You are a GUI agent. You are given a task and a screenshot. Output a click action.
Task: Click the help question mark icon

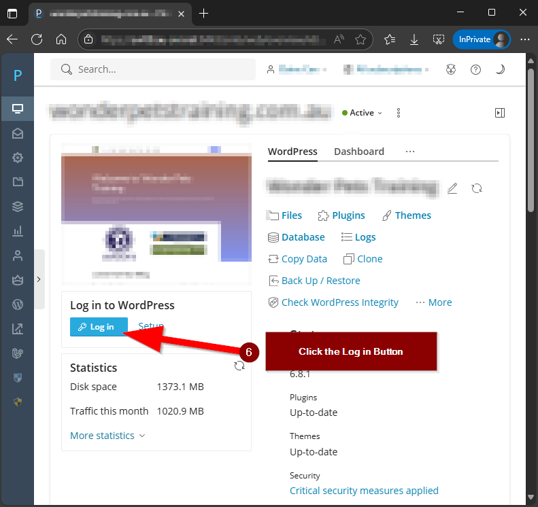475,69
